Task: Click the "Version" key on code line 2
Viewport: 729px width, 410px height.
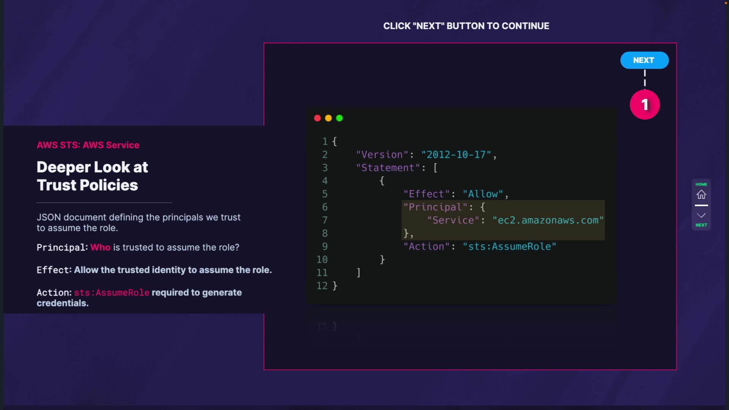Action: [382, 155]
